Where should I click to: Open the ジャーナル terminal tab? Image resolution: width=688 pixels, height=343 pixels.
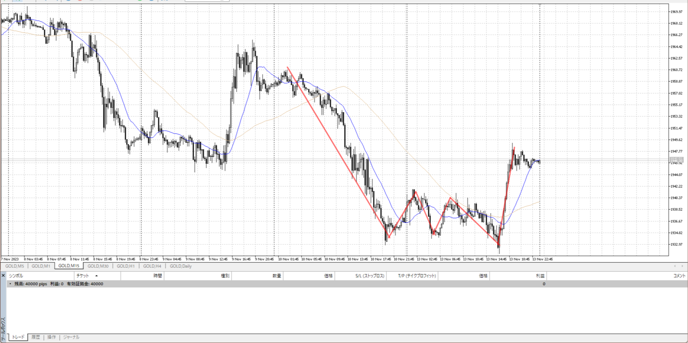tap(71, 337)
